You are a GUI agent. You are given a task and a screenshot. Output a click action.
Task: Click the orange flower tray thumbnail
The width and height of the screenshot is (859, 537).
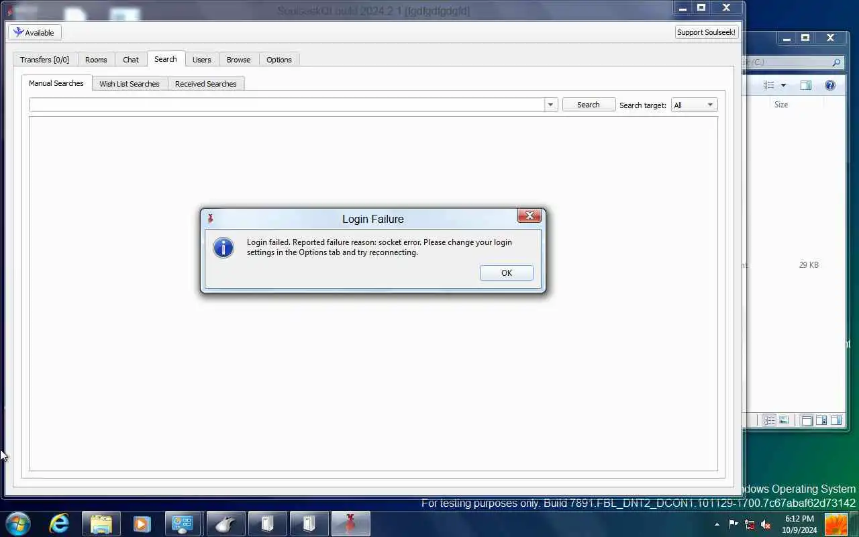pos(836,524)
